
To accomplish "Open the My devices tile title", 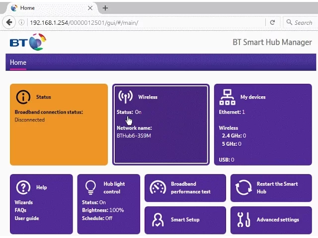I will (253, 97).
